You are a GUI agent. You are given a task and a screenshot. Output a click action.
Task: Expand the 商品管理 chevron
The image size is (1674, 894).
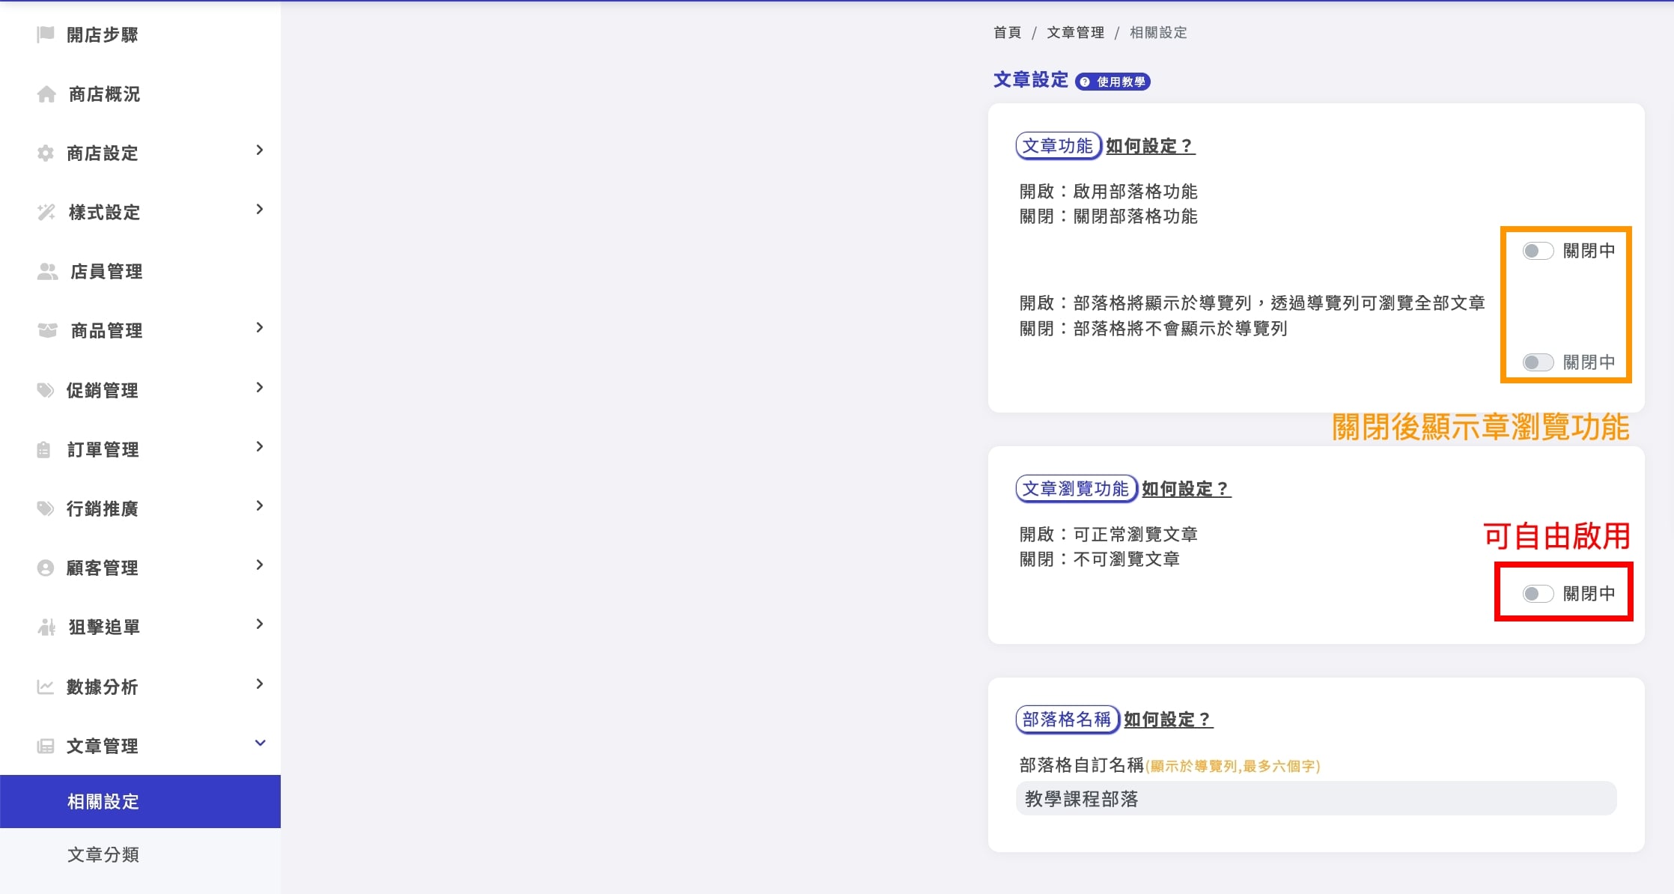[x=260, y=328]
